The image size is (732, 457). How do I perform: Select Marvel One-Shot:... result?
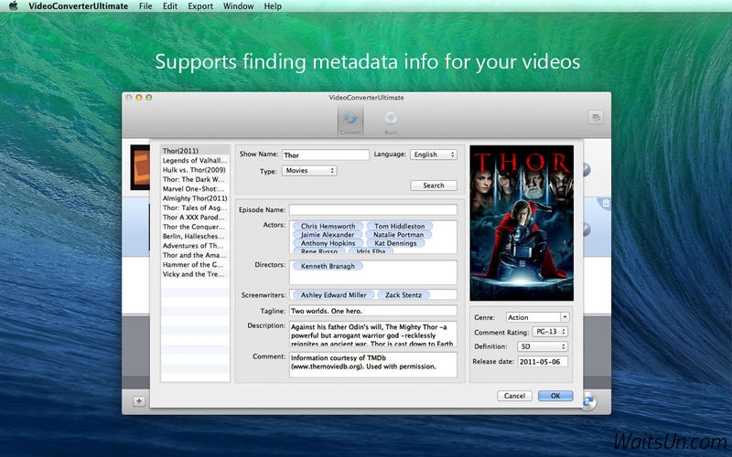(x=195, y=189)
